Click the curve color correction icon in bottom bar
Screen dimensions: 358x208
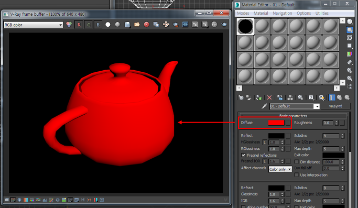pos(51,200)
